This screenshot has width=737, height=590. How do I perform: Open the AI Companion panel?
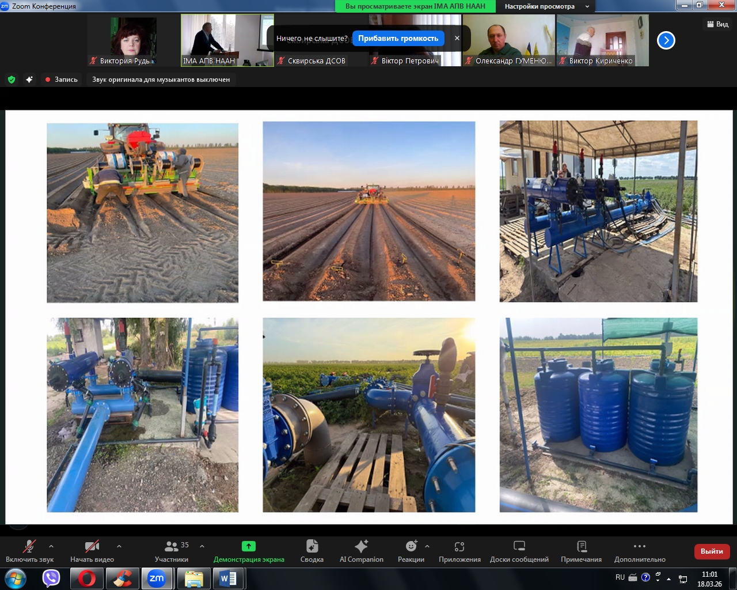pos(361,551)
